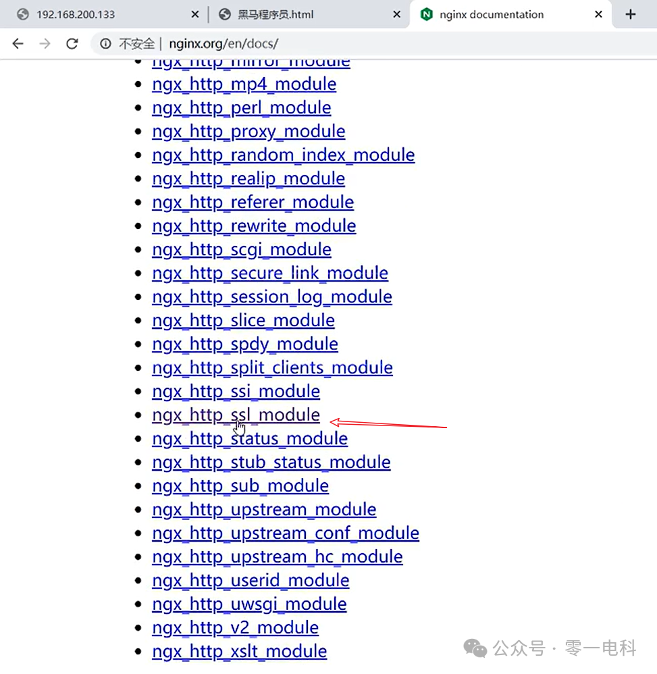Open the ngx_http_stub_status_module link
This screenshot has height=674, width=657.
[271, 462]
